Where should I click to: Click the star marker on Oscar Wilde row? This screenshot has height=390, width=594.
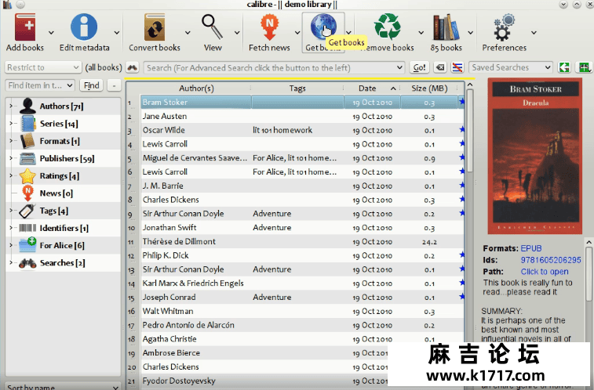(x=462, y=130)
